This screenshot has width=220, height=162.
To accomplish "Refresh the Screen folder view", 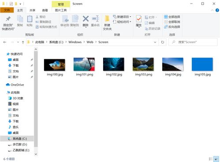I will click(163, 42).
